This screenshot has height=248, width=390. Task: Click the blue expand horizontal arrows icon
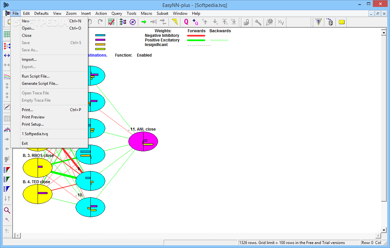click(x=7, y=56)
